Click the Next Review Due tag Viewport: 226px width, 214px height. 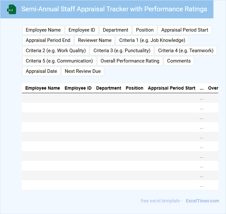[83, 71]
